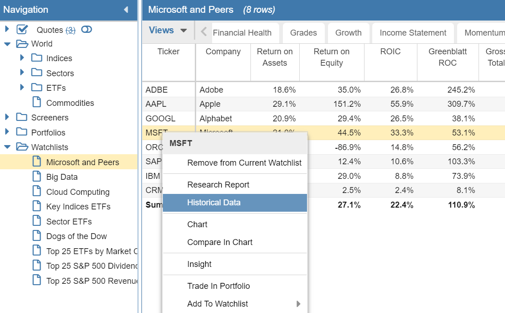Click Apple's 151.2% Return on Equity value
Image resolution: width=505 pixels, height=313 pixels.
(x=347, y=104)
